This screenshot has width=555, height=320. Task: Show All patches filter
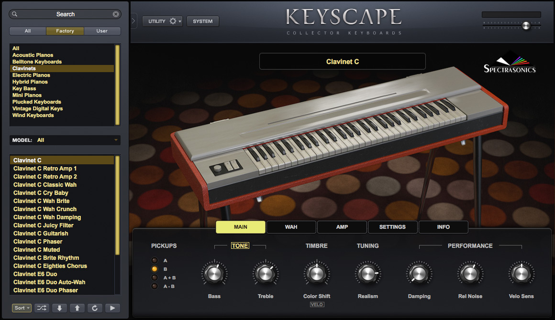click(28, 31)
